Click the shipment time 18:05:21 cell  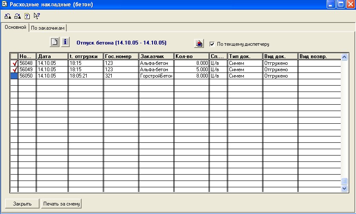click(86, 76)
